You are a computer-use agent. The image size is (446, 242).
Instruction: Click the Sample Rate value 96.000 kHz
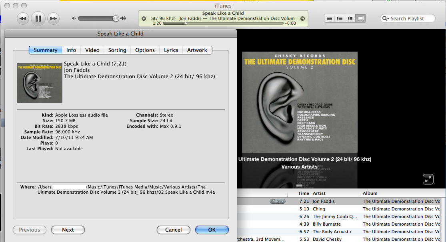[x=68, y=132]
